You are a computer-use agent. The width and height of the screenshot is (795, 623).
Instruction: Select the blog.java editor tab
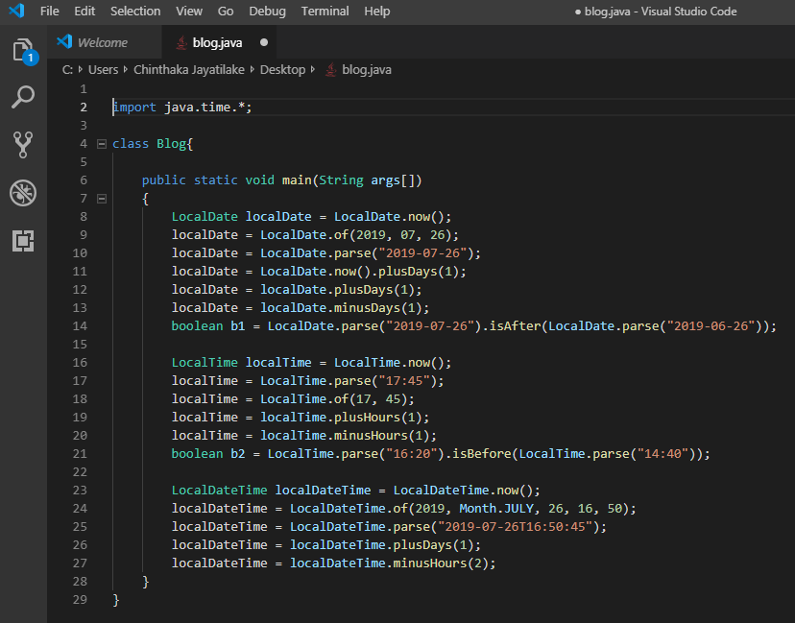[x=219, y=42]
